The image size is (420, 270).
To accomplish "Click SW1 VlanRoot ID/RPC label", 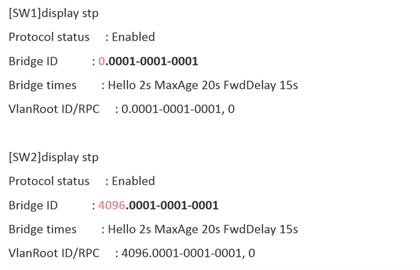I will (54, 110).
